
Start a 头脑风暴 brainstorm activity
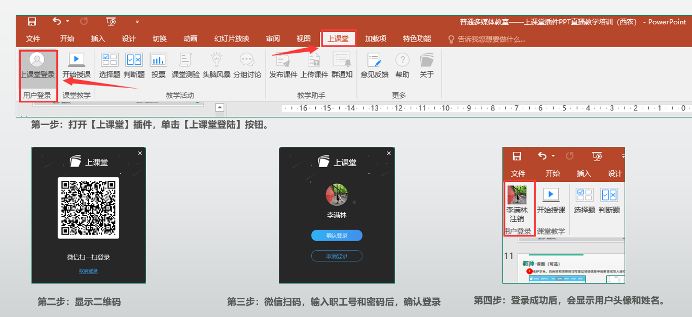216,66
